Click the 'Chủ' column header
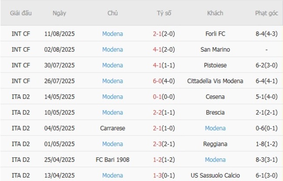The image size is (283, 181). pyautogui.click(x=112, y=13)
